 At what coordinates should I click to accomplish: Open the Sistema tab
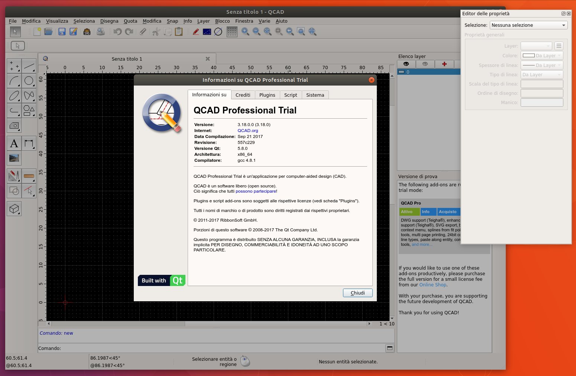(315, 95)
